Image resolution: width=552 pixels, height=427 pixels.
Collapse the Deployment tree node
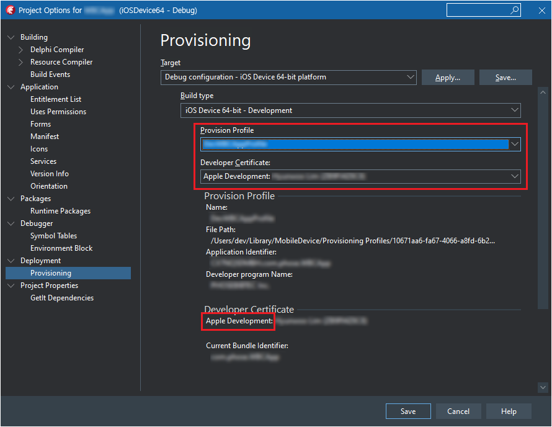[x=11, y=261]
